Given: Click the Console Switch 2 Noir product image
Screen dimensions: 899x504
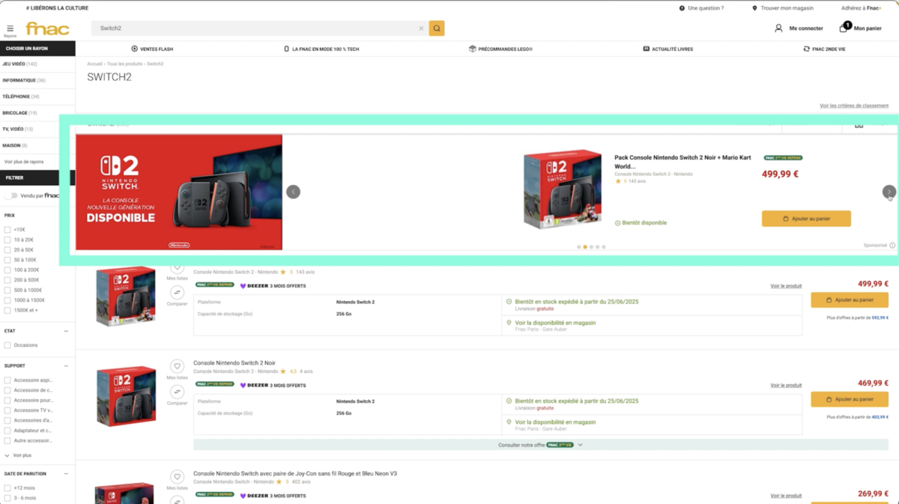Looking at the screenshot, I should (x=126, y=395).
